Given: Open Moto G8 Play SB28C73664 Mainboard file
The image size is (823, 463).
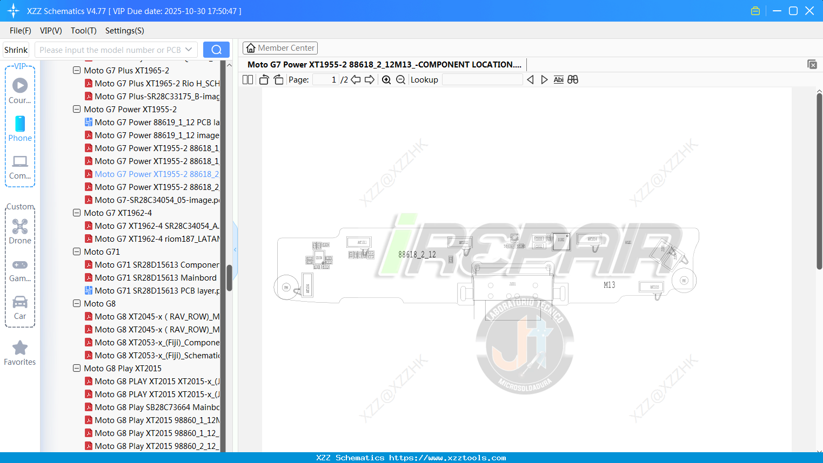Looking at the screenshot, I should pyautogui.click(x=152, y=407).
